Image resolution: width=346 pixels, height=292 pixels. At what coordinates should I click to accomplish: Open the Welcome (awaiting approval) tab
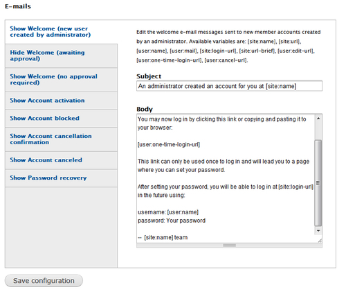47,55
